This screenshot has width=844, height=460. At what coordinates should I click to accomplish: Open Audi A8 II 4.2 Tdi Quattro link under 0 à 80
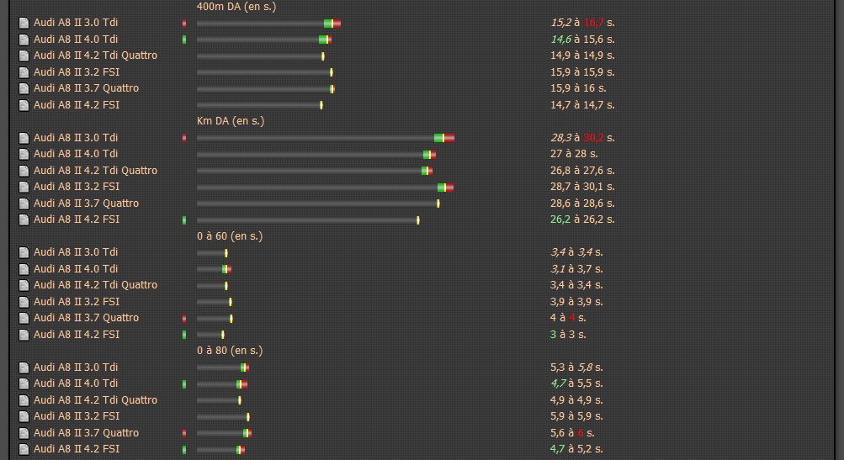(x=95, y=400)
